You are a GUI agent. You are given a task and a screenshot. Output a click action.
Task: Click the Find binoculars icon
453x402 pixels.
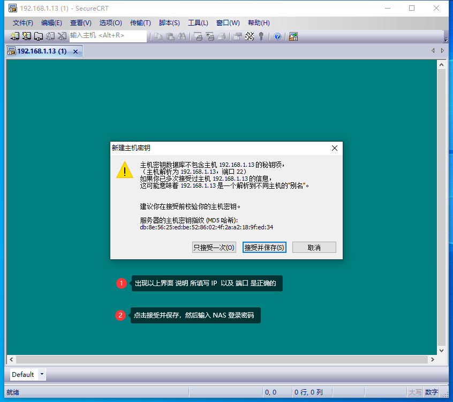coord(182,36)
